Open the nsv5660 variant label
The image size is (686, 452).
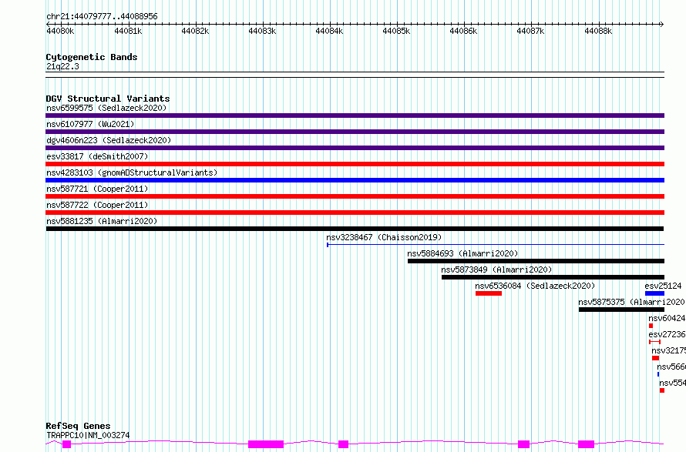pos(671,367)
